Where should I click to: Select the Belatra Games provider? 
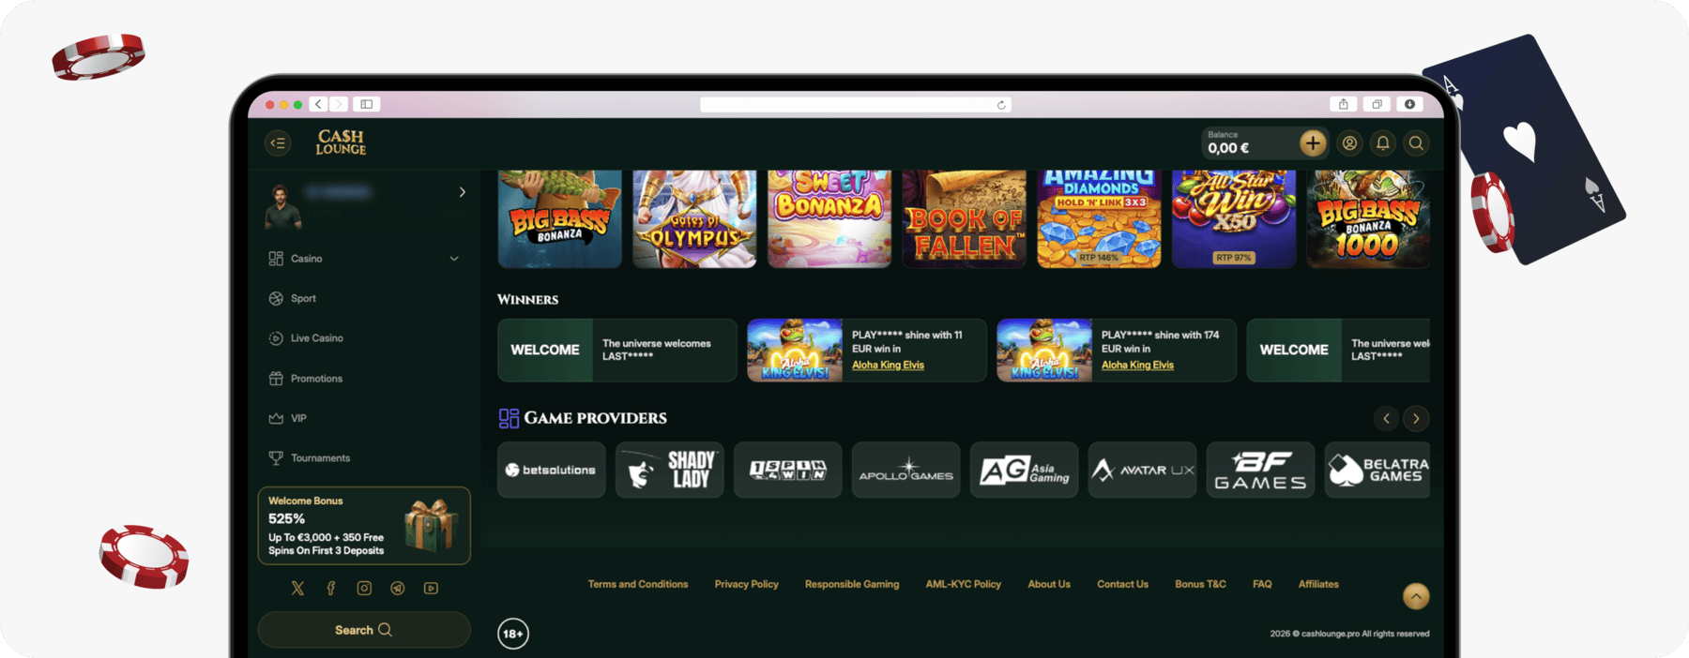[1377, 470]
